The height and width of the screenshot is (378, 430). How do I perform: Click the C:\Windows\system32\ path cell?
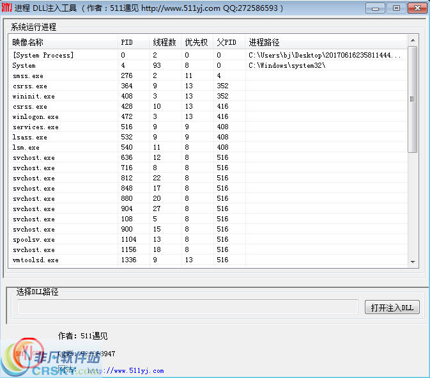(x=287, y=65)
